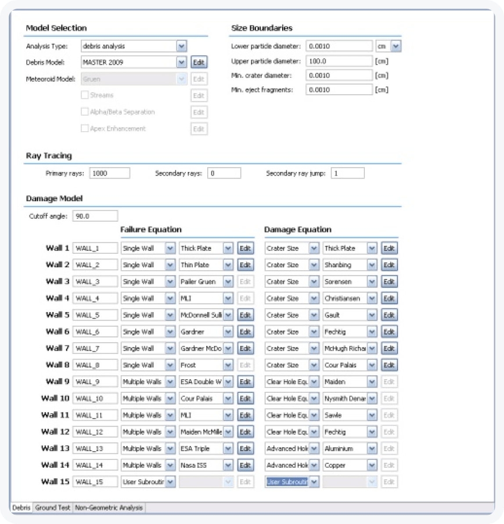Enable Apex Enhancement
Image resolution: width=504 pixels, height=524 pixels.
tap(85, 128)
